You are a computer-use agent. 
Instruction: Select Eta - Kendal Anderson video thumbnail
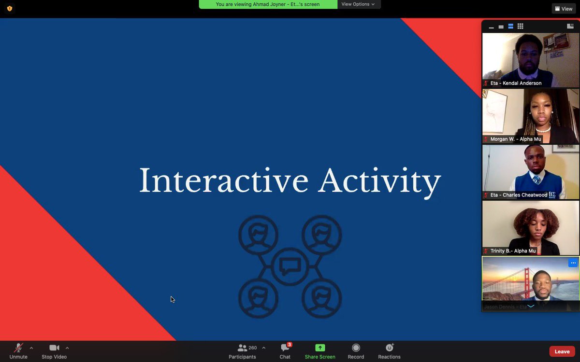[531, 60]
